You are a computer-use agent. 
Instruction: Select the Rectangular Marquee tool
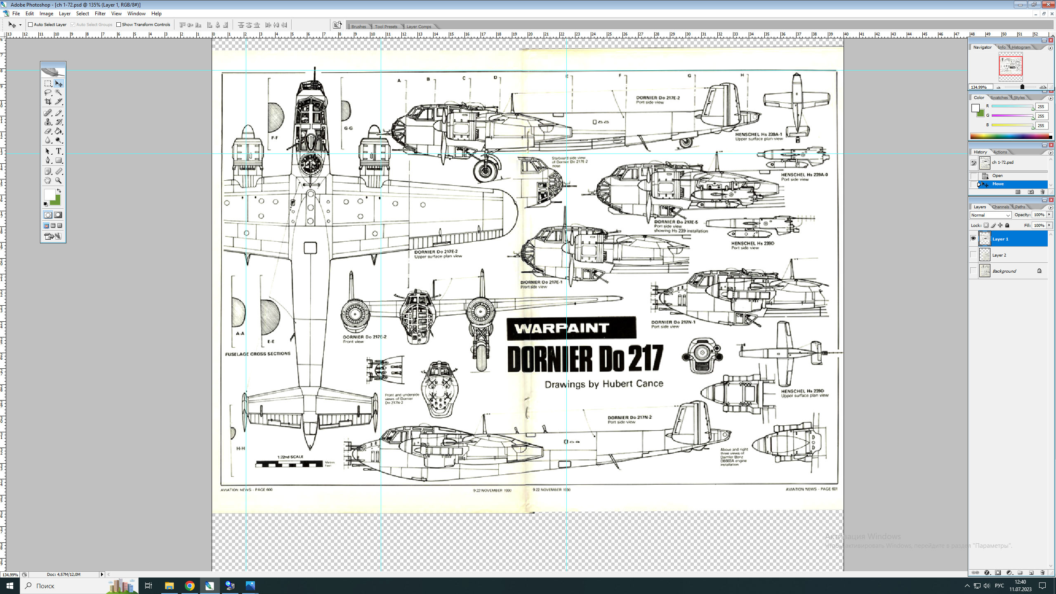(48, 83)
